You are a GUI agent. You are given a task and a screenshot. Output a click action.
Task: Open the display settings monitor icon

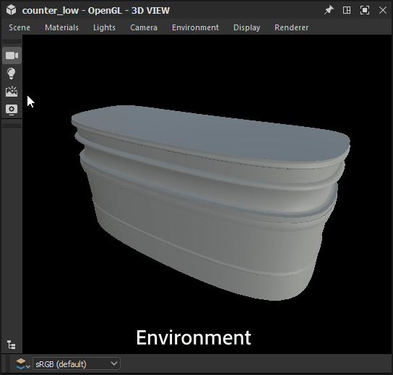point(12,110)
